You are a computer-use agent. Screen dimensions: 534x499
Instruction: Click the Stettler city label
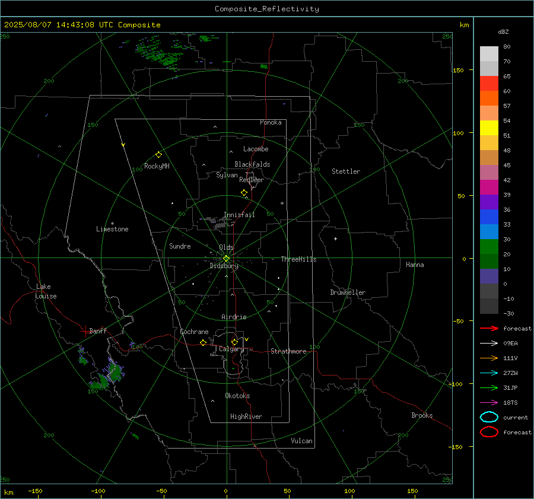coord(346,171)
